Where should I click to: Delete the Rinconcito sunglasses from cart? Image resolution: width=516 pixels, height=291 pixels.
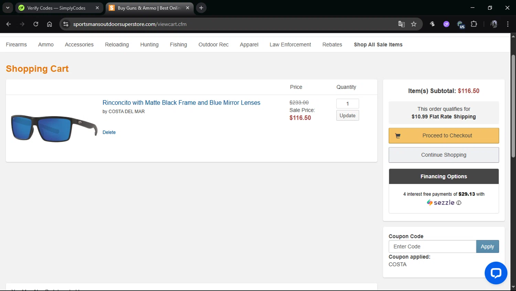(109, 132)
